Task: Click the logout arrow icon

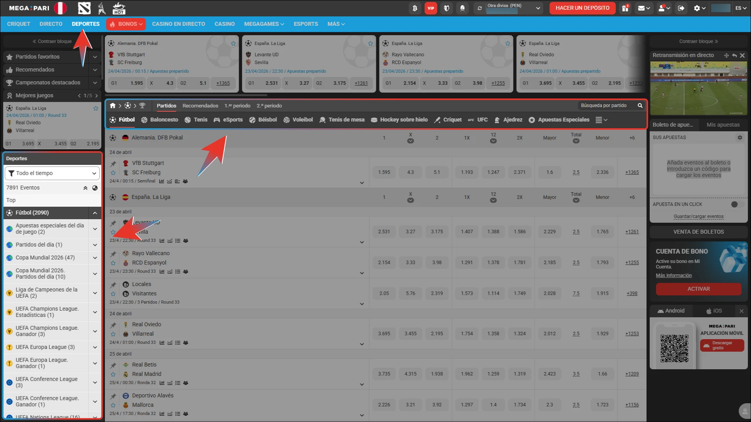Action: pyautogui.click(x=681, y=8)
